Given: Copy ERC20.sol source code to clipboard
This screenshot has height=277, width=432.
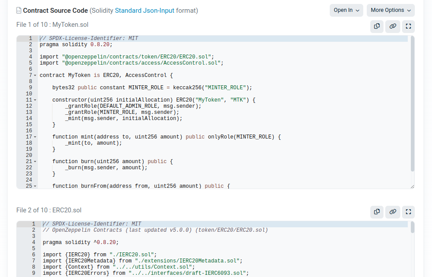Looking at the screenshot, I should (377, 212).
